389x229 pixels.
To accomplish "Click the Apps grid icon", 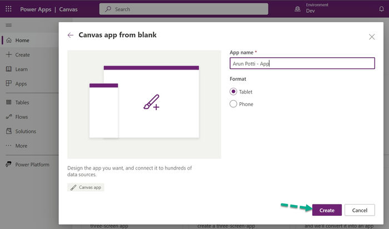I will coord(9,83).
